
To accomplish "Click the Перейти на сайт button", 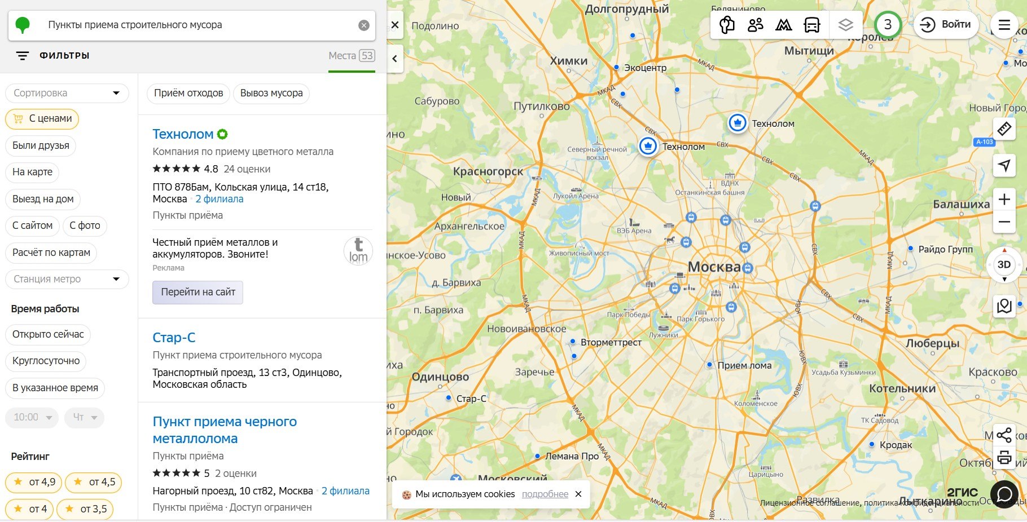I will point(197,293).
